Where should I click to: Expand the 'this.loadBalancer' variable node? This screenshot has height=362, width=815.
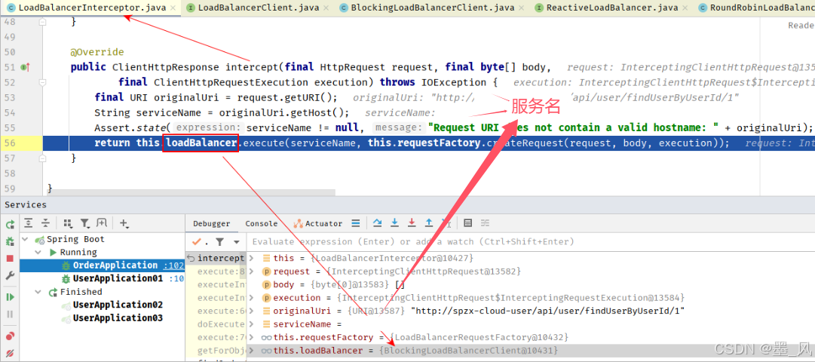[251, 351]
